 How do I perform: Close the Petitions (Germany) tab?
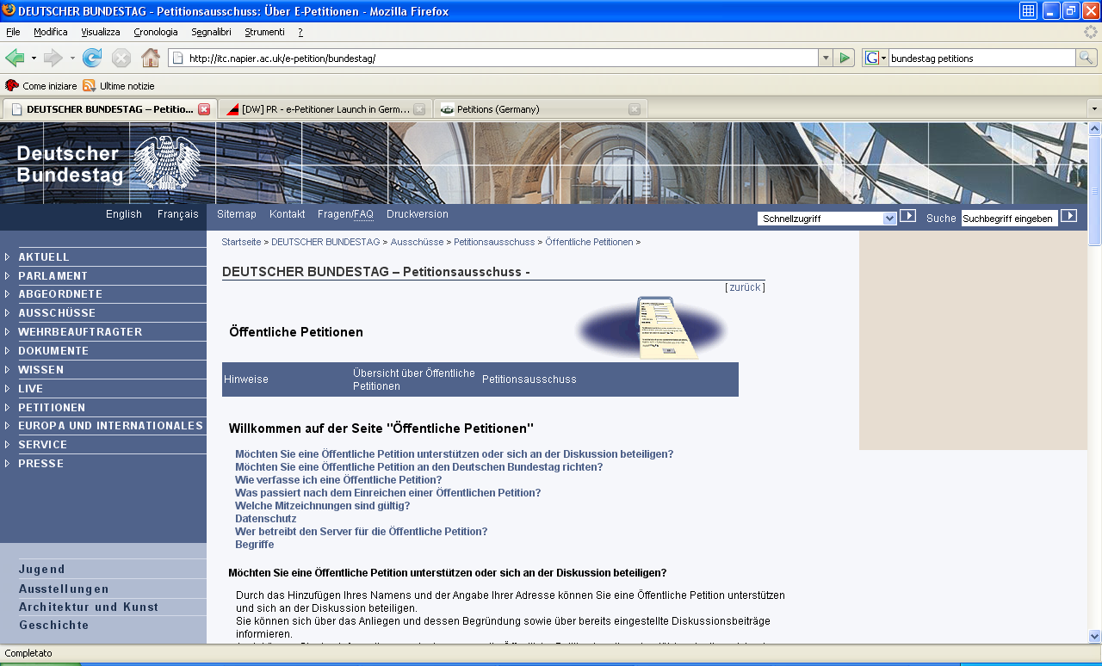[635, 109]
